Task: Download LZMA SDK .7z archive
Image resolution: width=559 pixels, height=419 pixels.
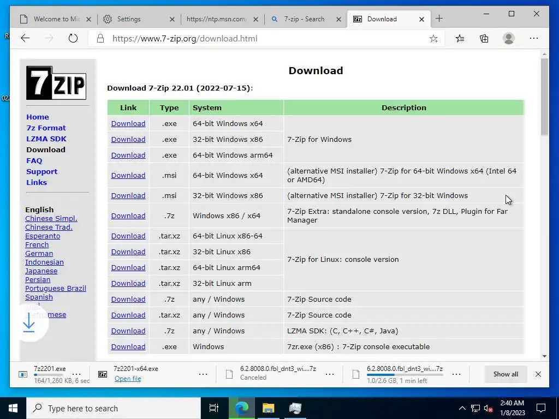Action: 128,331
